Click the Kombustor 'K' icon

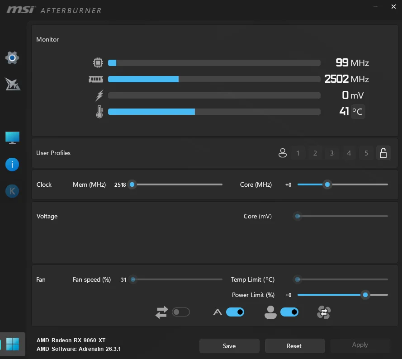click(x=12, y=191)
